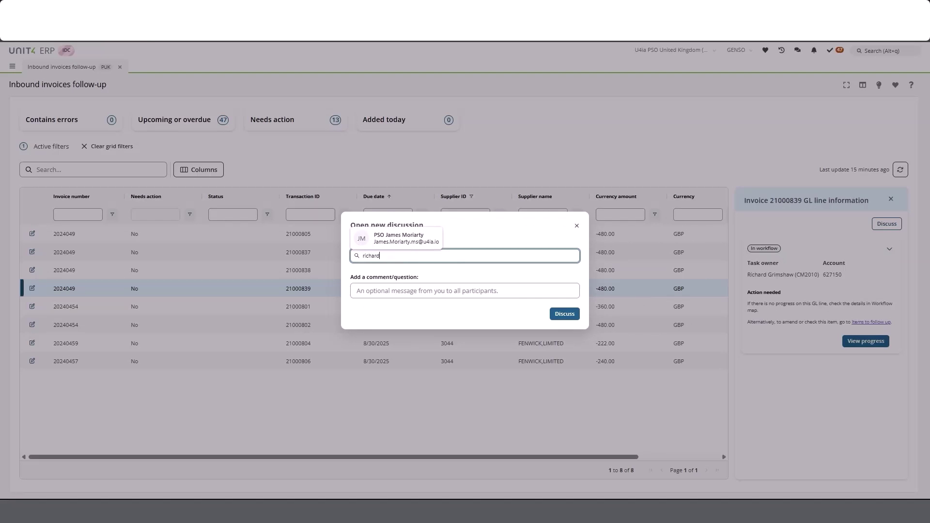930x523 pixels.
Task: Open help using the question mark icon
Action: click(911, 85)
